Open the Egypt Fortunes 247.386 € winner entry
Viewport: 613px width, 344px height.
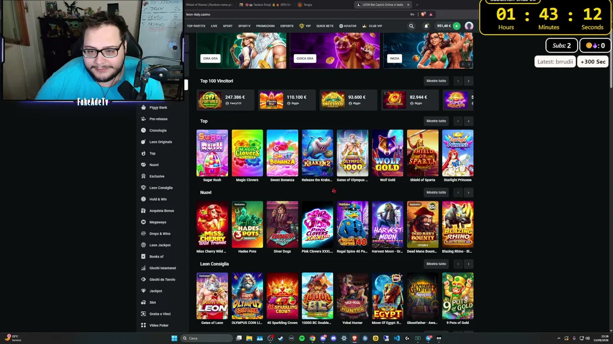(x=225, y=100)
